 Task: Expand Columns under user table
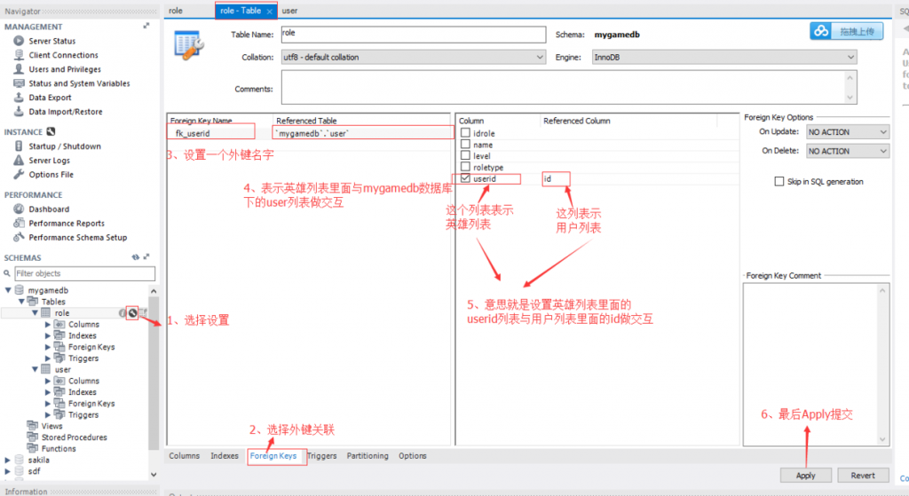[x=48, y=381]
